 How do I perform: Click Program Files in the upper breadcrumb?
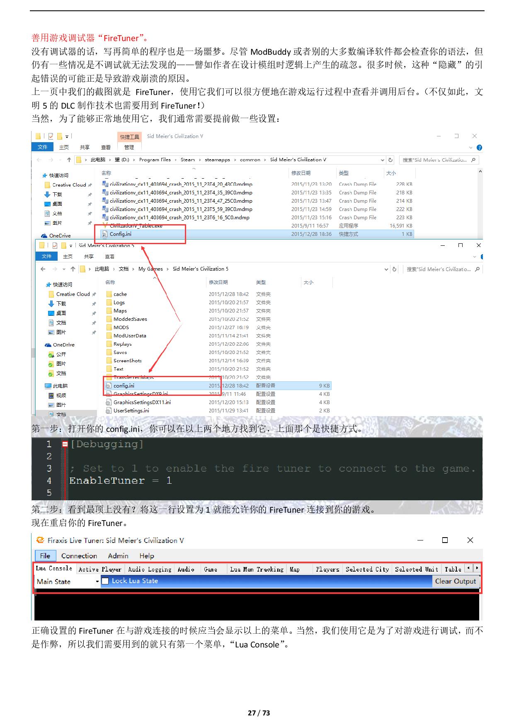(155, 160)
